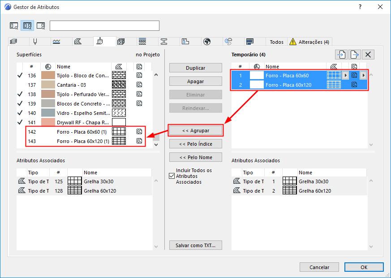Click Cancelar button
Viewport: 391px width, 278px height.
[319, 267]
